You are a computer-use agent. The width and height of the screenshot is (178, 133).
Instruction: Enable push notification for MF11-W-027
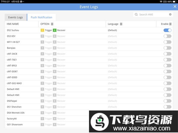pyautogui.click(x=167, y=42)
